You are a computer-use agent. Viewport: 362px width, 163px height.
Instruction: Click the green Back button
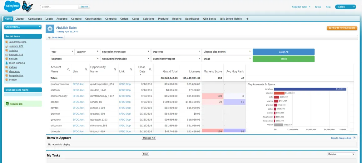[x=284, y=59]
